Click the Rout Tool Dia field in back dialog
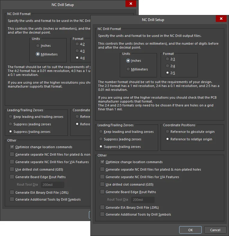Screen dimensions: 229x236 (53, 185)
